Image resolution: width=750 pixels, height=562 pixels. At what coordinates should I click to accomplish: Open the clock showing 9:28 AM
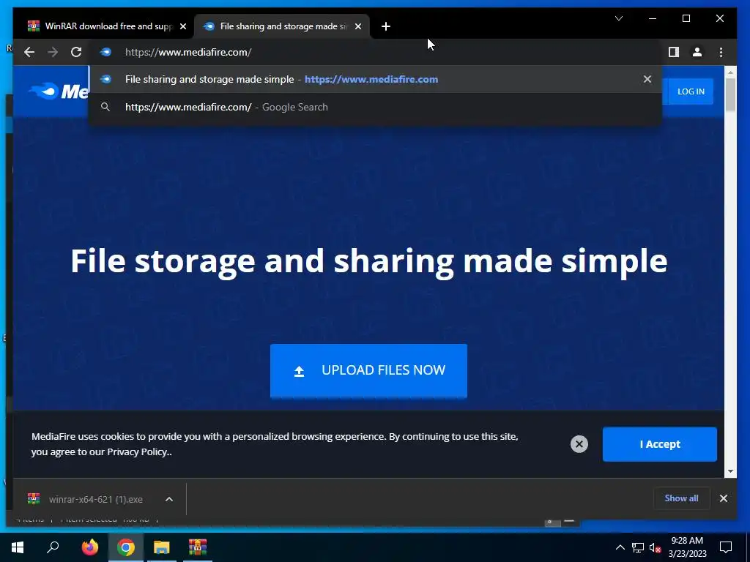coord(687,547)
